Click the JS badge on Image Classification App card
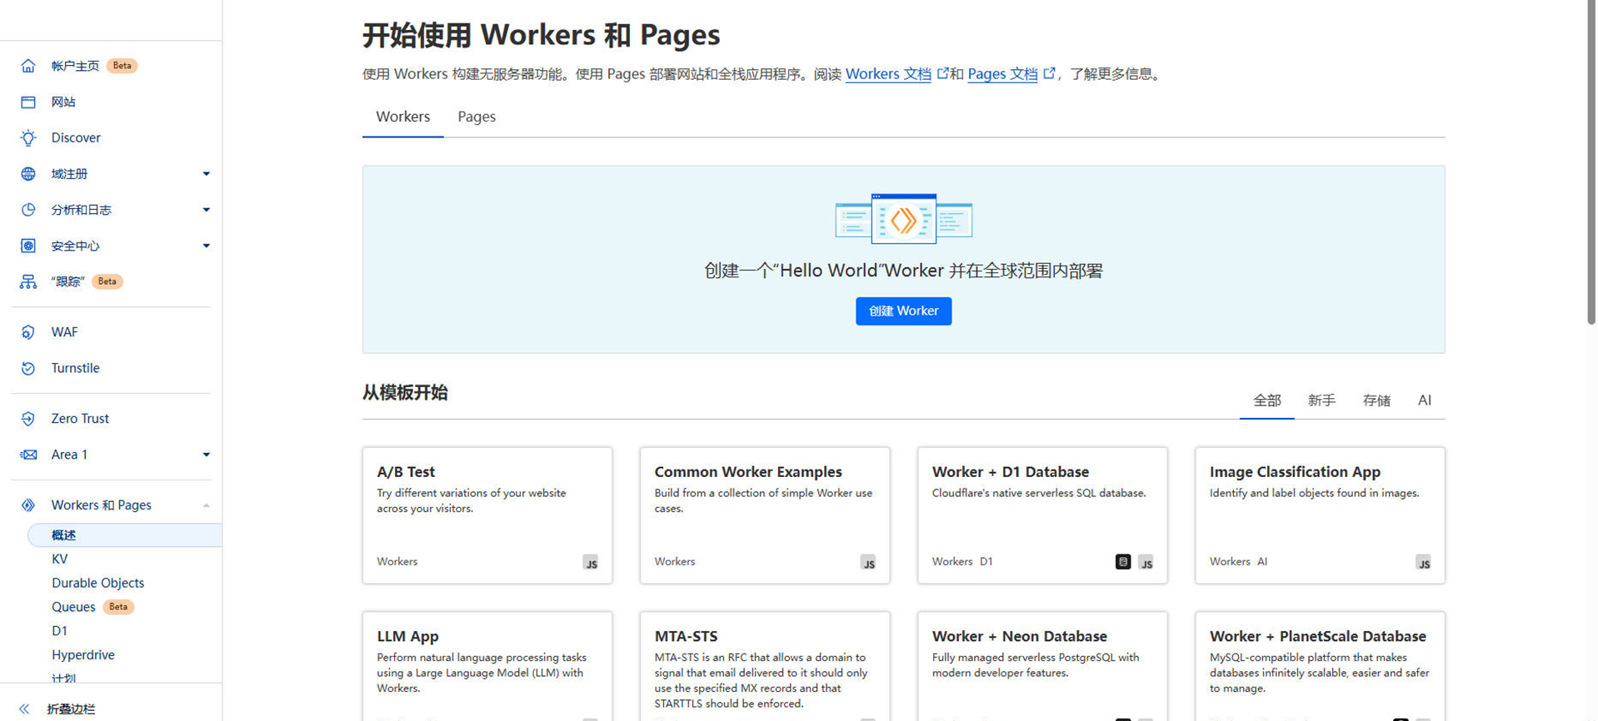 click(1424, 563)
